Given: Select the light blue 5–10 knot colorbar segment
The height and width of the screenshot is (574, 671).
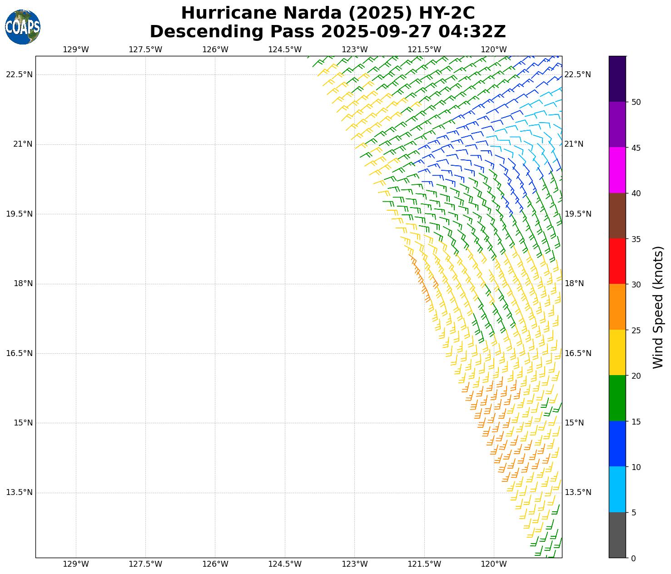Looking at the screenshot, I should coord(617,490).
